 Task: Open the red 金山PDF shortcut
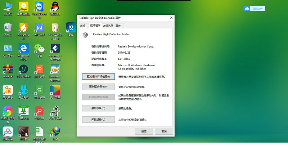(39, 113)
